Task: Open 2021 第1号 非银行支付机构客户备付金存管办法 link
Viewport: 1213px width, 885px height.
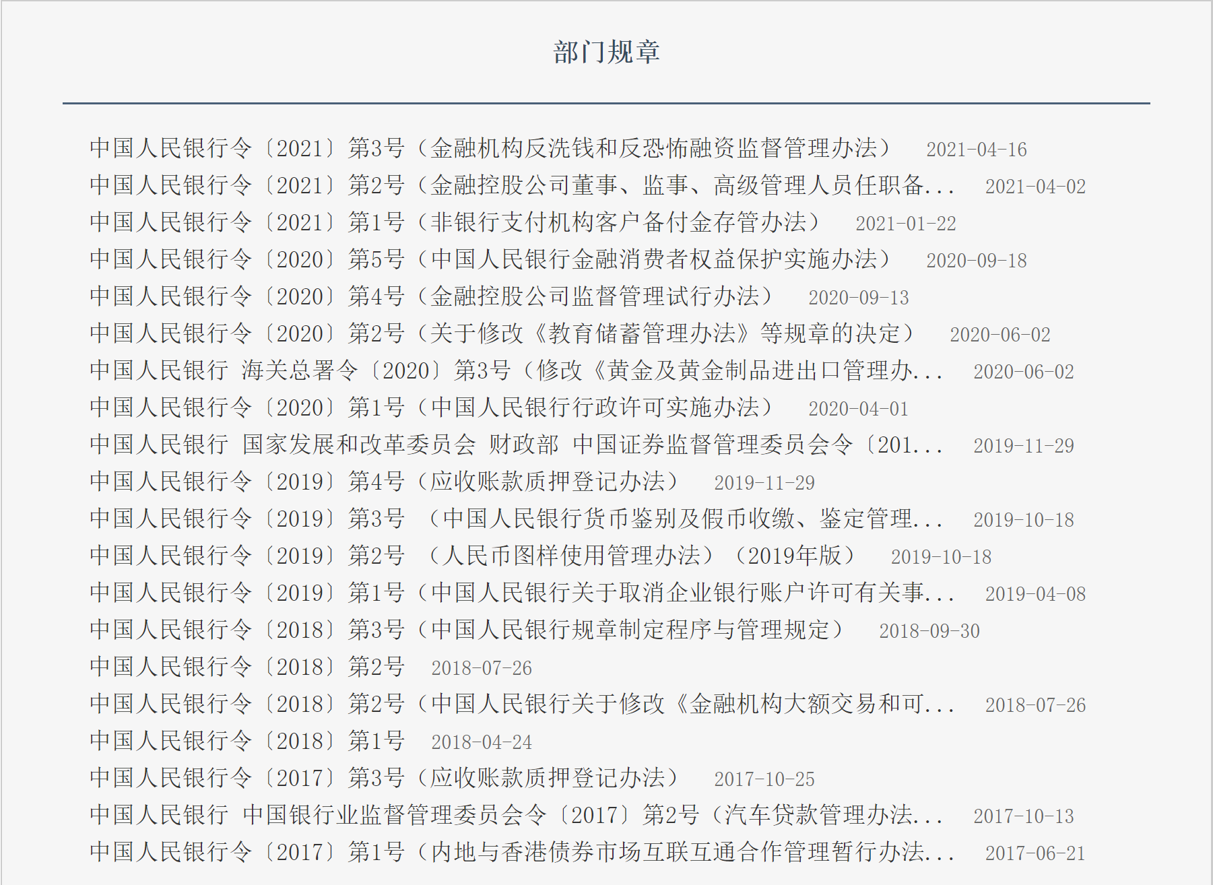Action: pos(455,222)
